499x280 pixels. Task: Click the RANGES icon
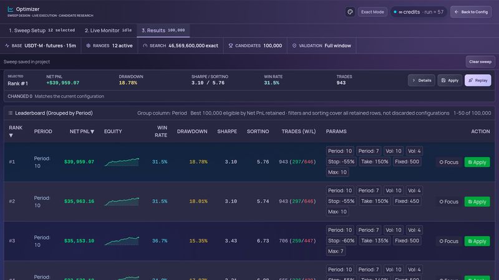click(x=88, y=45)
